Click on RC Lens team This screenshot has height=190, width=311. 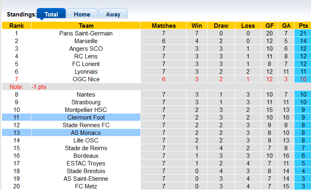coord(86,56)
